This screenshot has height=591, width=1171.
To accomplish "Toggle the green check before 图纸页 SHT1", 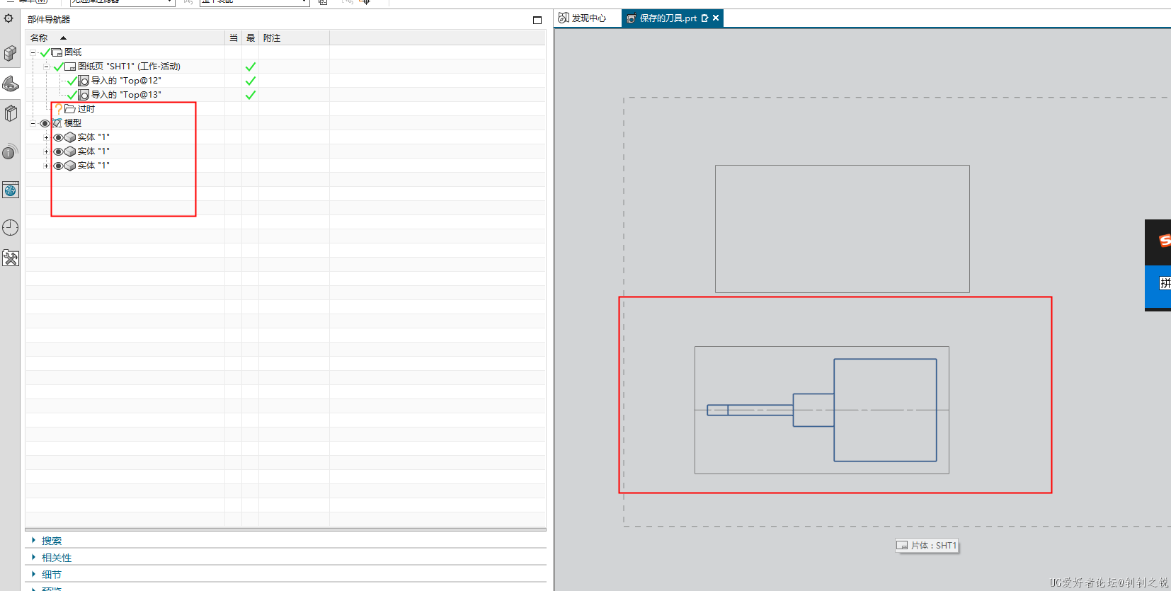I will 59,67.
